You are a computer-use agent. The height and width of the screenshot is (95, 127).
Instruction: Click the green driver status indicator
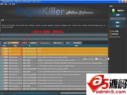coord(114,11)
